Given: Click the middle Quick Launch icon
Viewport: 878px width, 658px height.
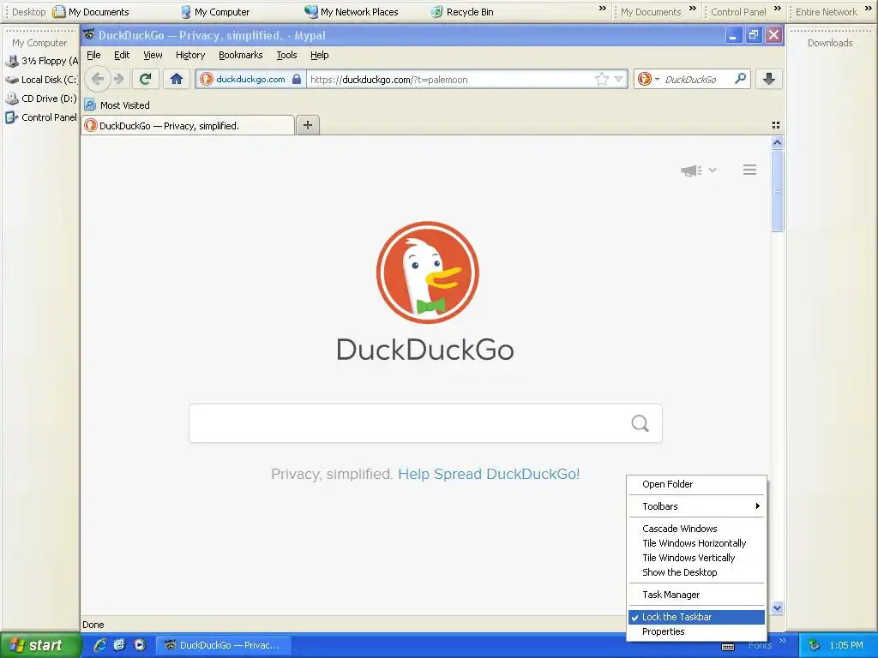Looking at the screenshot, I should point(119,644).
